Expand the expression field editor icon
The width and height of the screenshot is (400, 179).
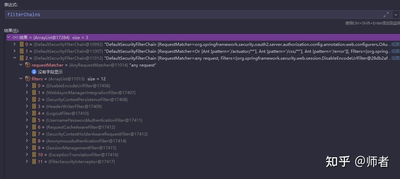click(x=386, y=14)
